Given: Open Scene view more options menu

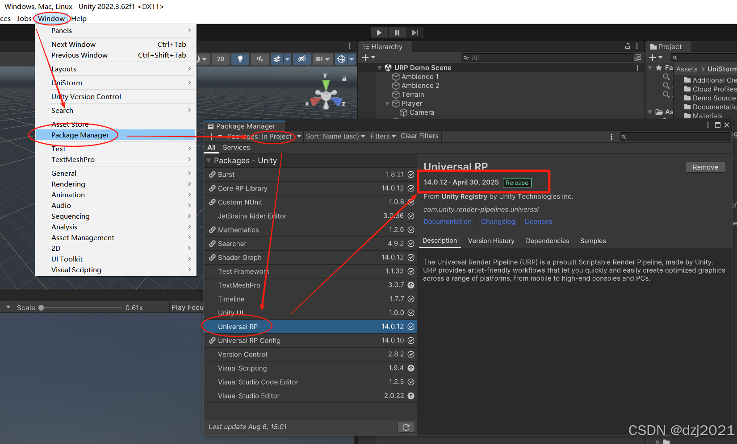Looking at the screenshot, I should click(350, 46).
